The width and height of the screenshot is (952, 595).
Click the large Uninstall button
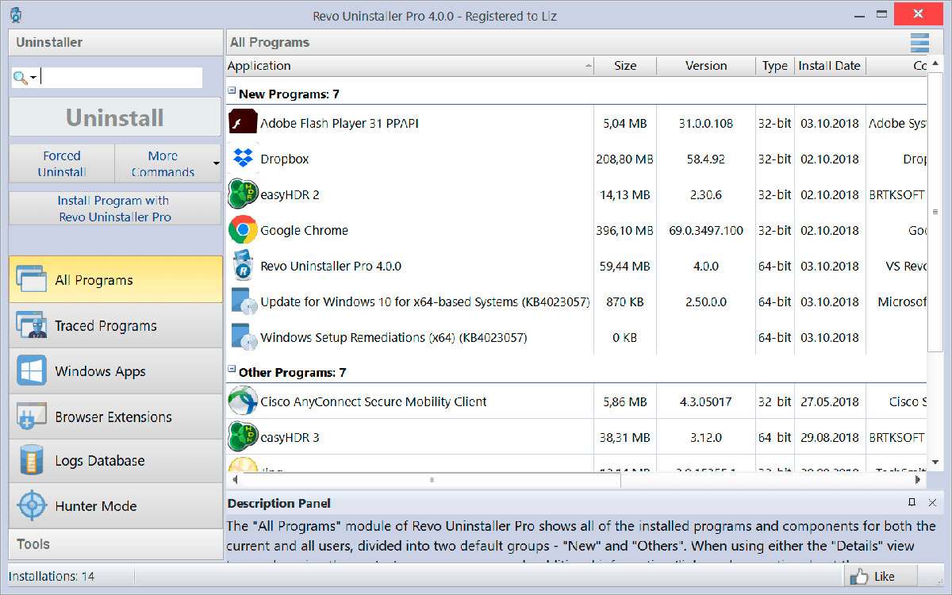(x=115, y=117)
